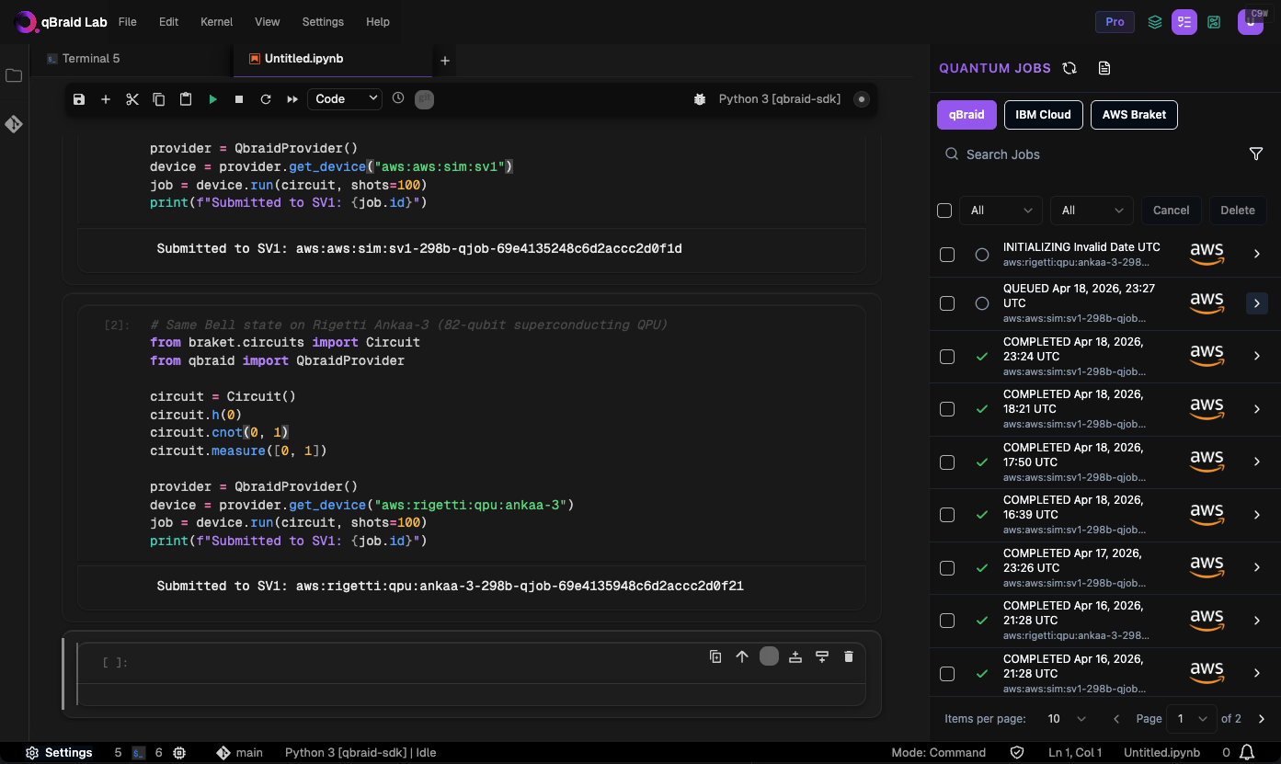Click the clock icon in the notebook toolbar
Image resolution: width=1281 pixels, height=764 pixels.
point(398,97)
